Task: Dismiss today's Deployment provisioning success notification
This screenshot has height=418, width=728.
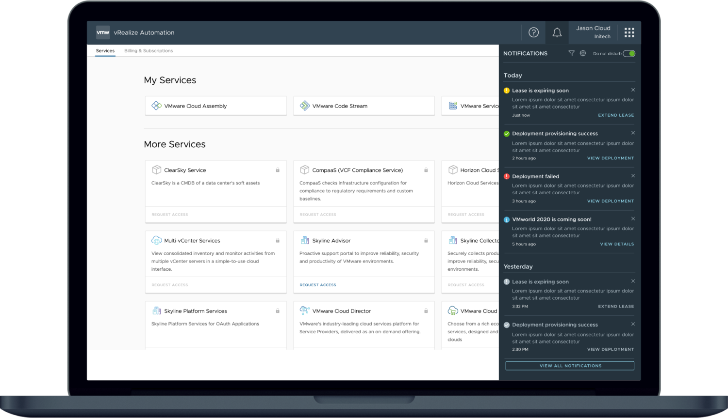Action: [633, 133]
